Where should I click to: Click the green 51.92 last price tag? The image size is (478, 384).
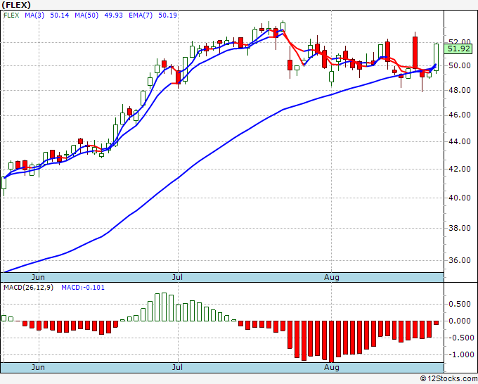(458, 49)
